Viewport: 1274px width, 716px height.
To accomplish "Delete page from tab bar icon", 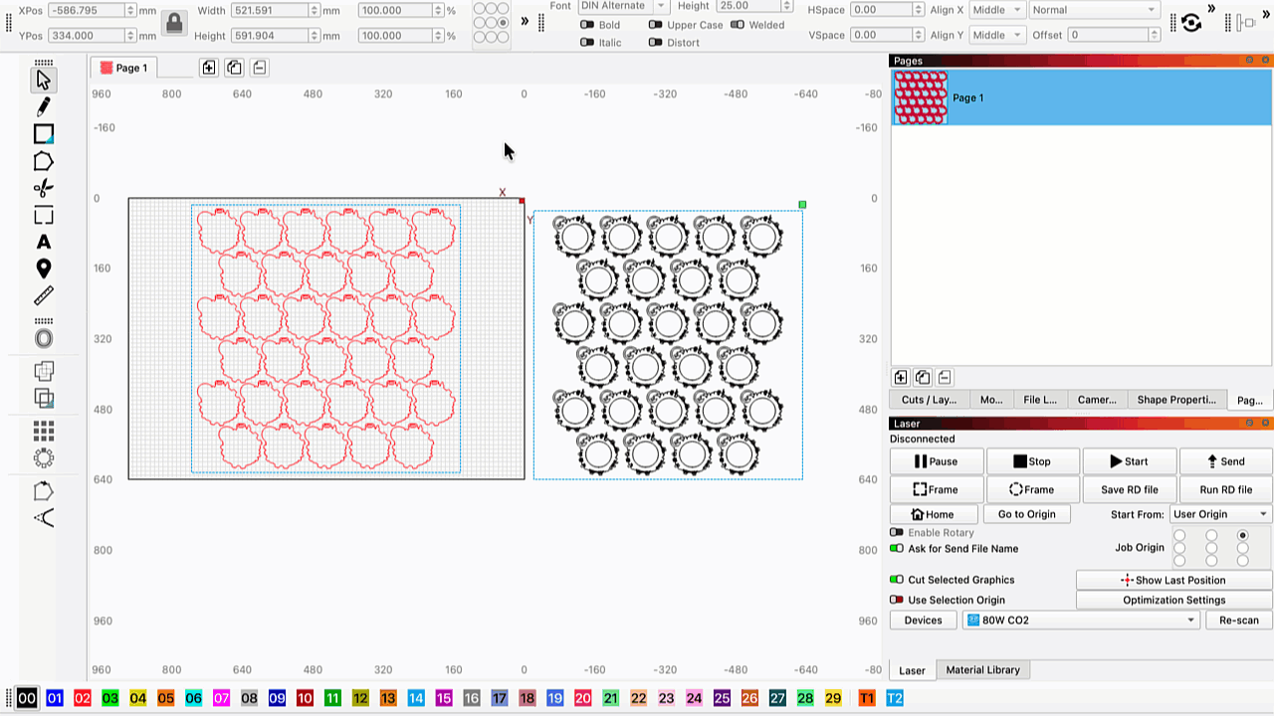I will (x=259, y=68).
